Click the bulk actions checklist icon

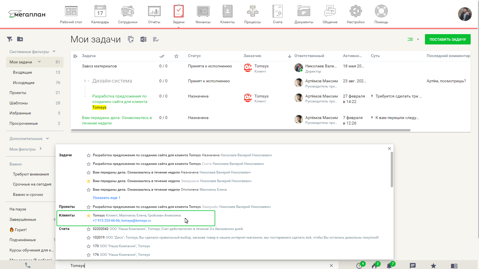tap(156, 40)
